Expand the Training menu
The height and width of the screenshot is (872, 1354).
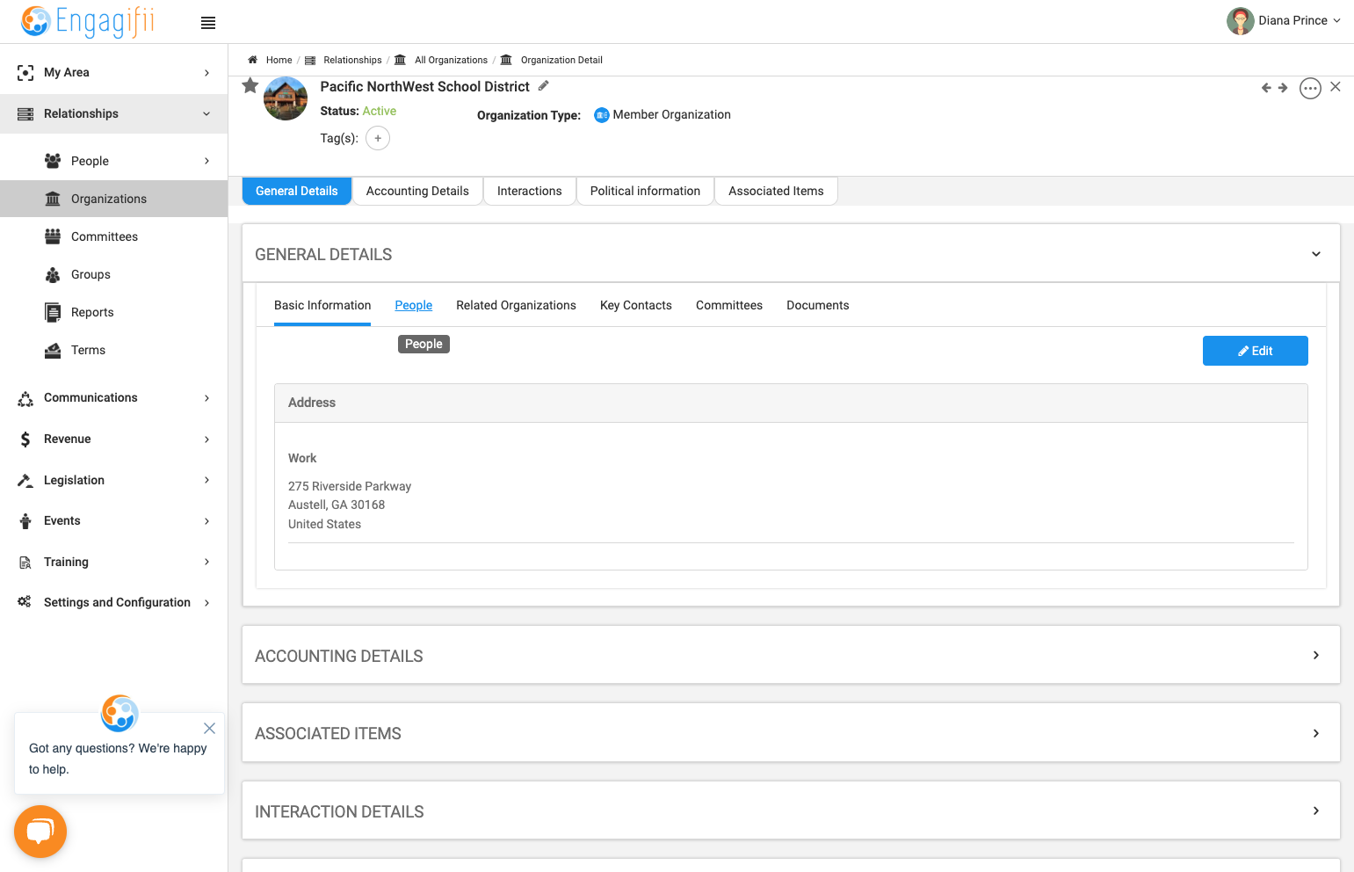[114, 562]
